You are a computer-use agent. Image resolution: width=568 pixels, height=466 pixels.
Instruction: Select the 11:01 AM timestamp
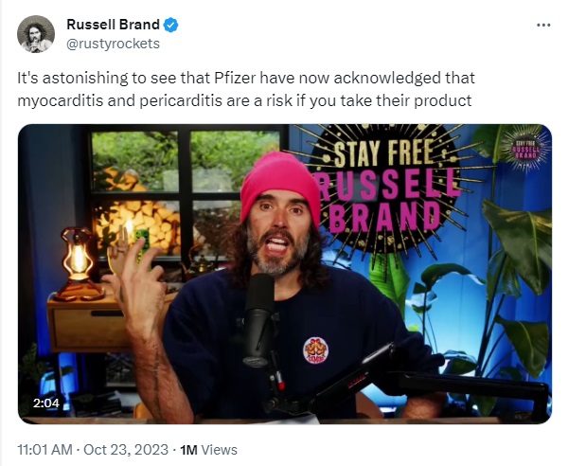pos(44,450)
